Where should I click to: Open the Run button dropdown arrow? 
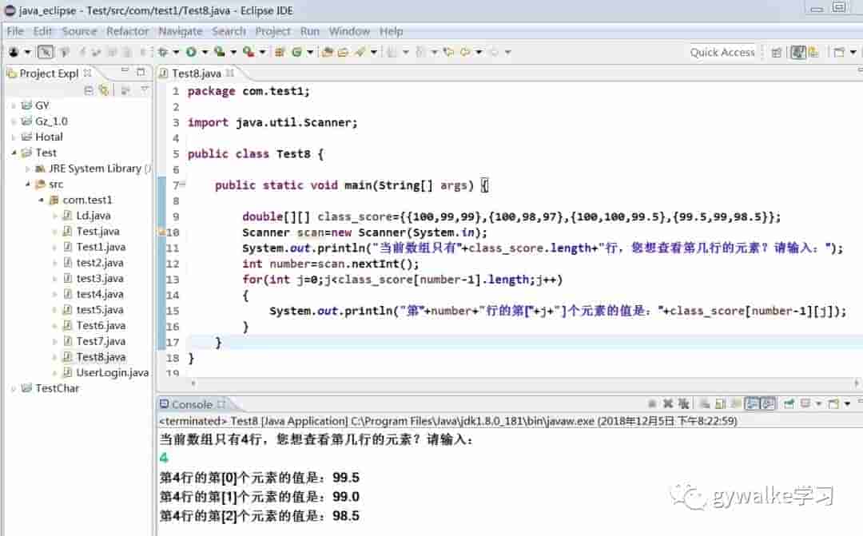tap(205, 52)
